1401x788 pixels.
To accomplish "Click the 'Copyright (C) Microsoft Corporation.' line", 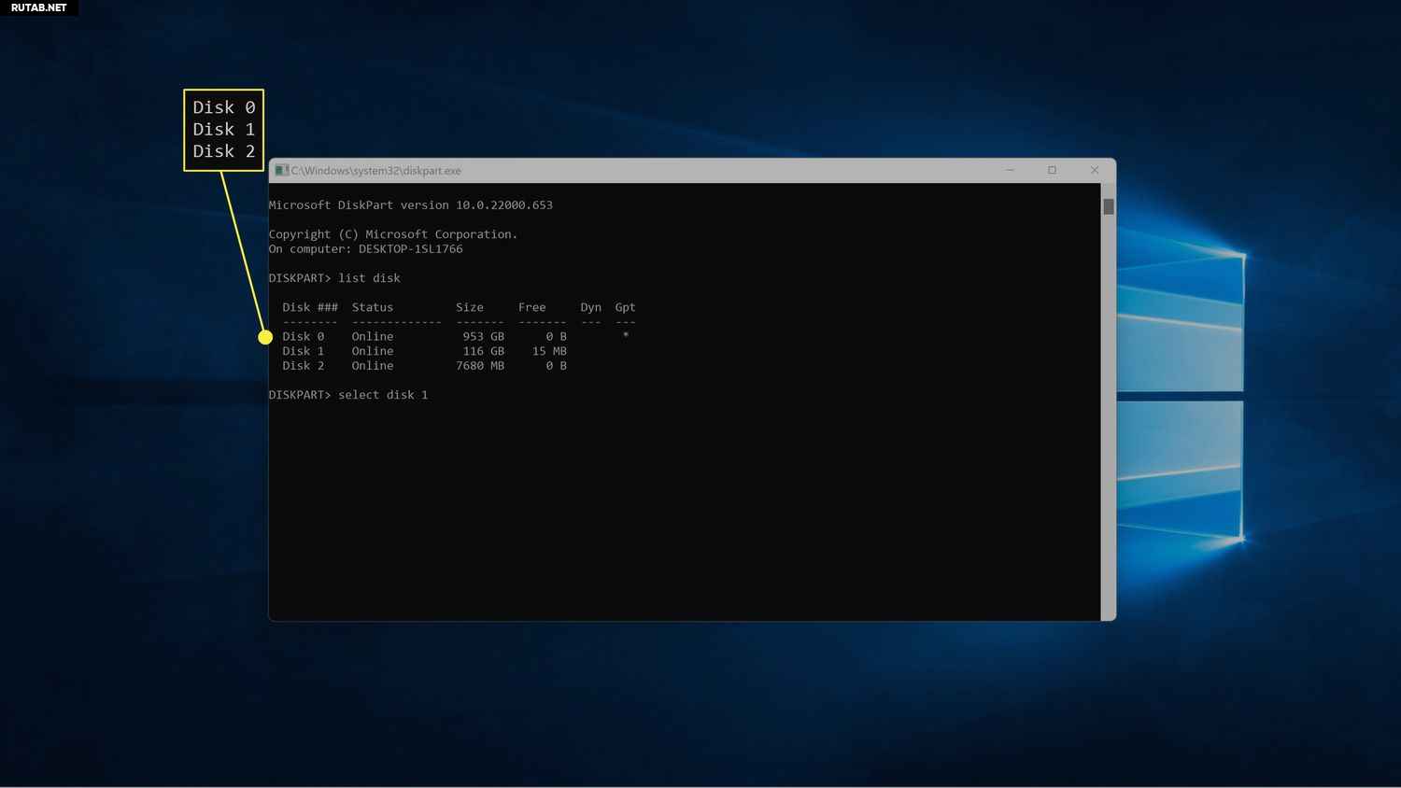I will 393,234.
